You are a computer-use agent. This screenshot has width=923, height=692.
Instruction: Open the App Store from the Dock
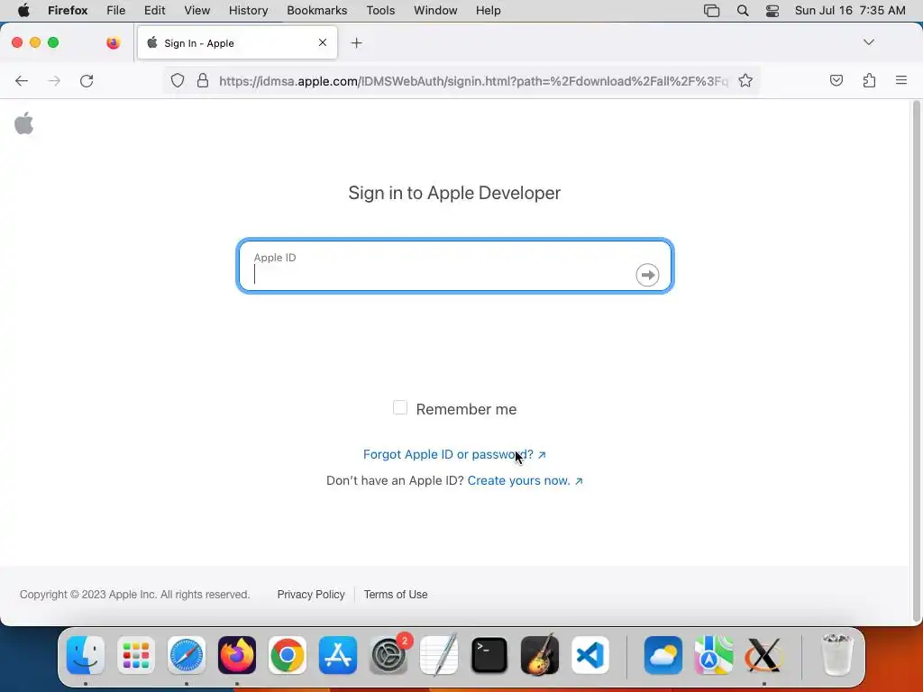point(338,655)
